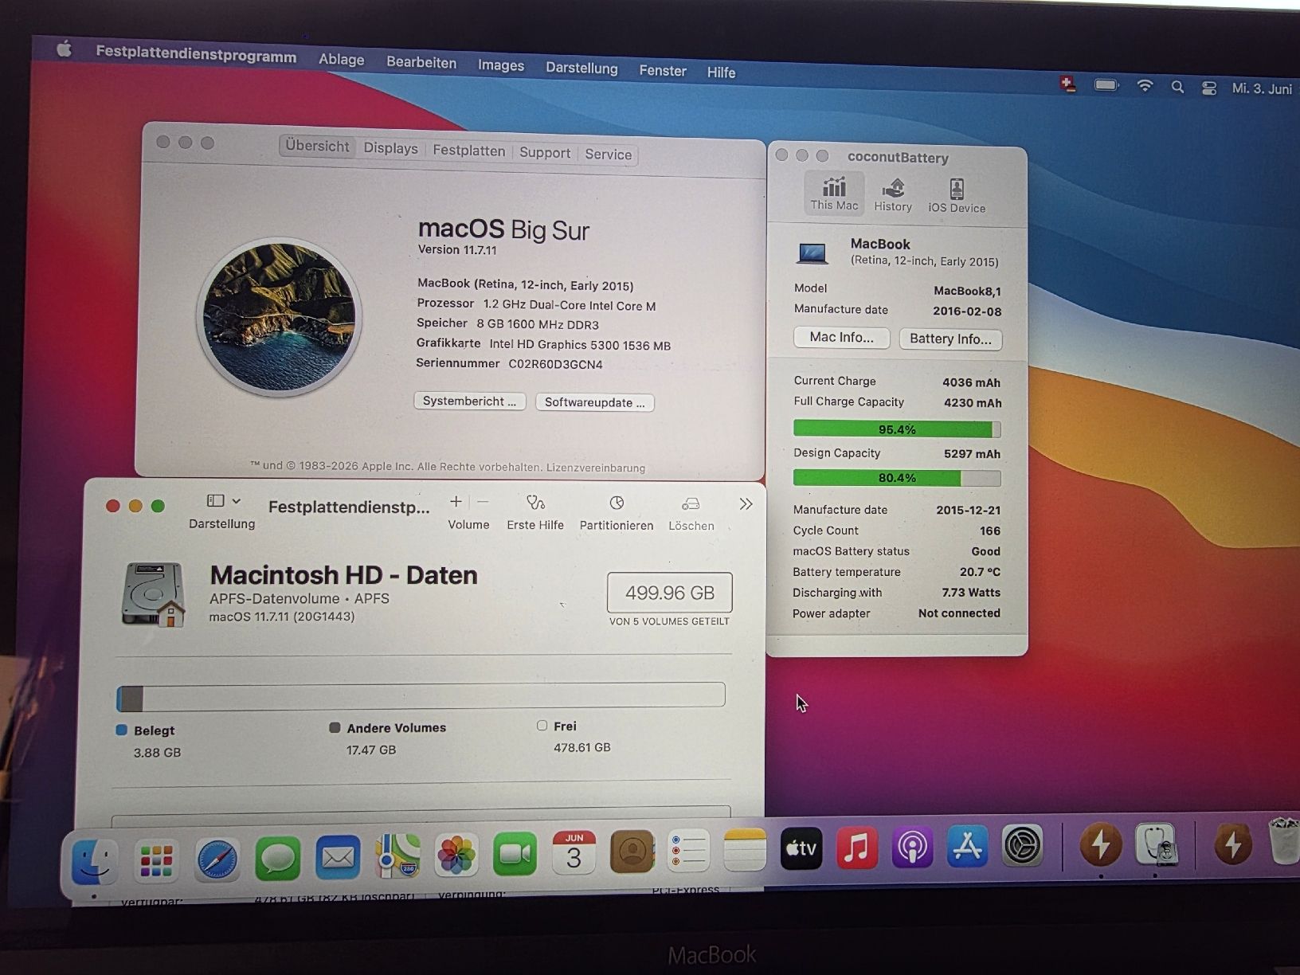Open the Apple menu
Image resolution: width=1300 pixels, height=975 pixels.
pyautogui.click(x=65, y=49)
